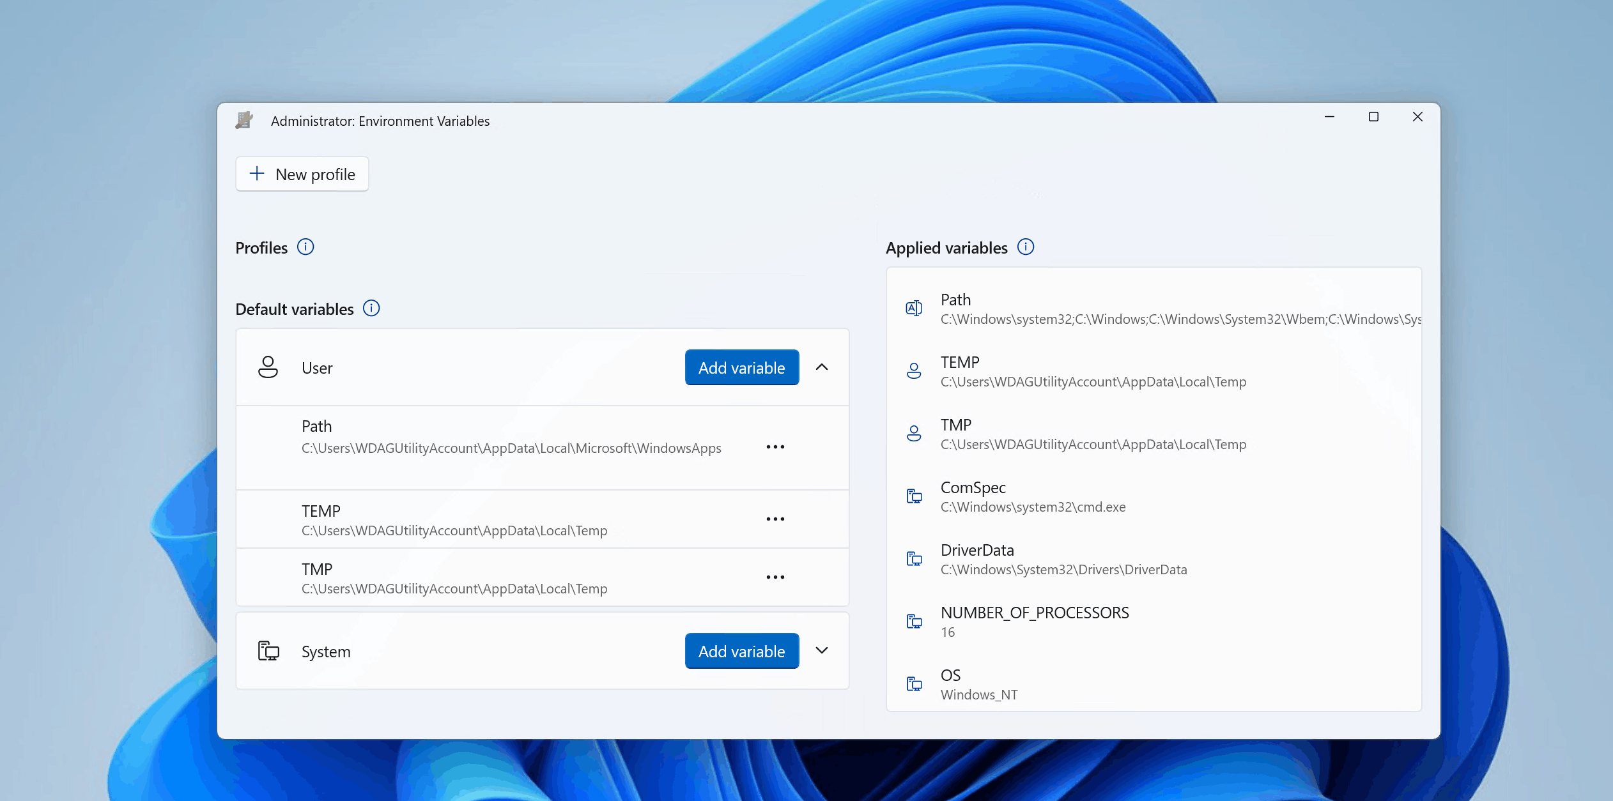
Task: Click Add variable button under System
Action: [742, 651]
